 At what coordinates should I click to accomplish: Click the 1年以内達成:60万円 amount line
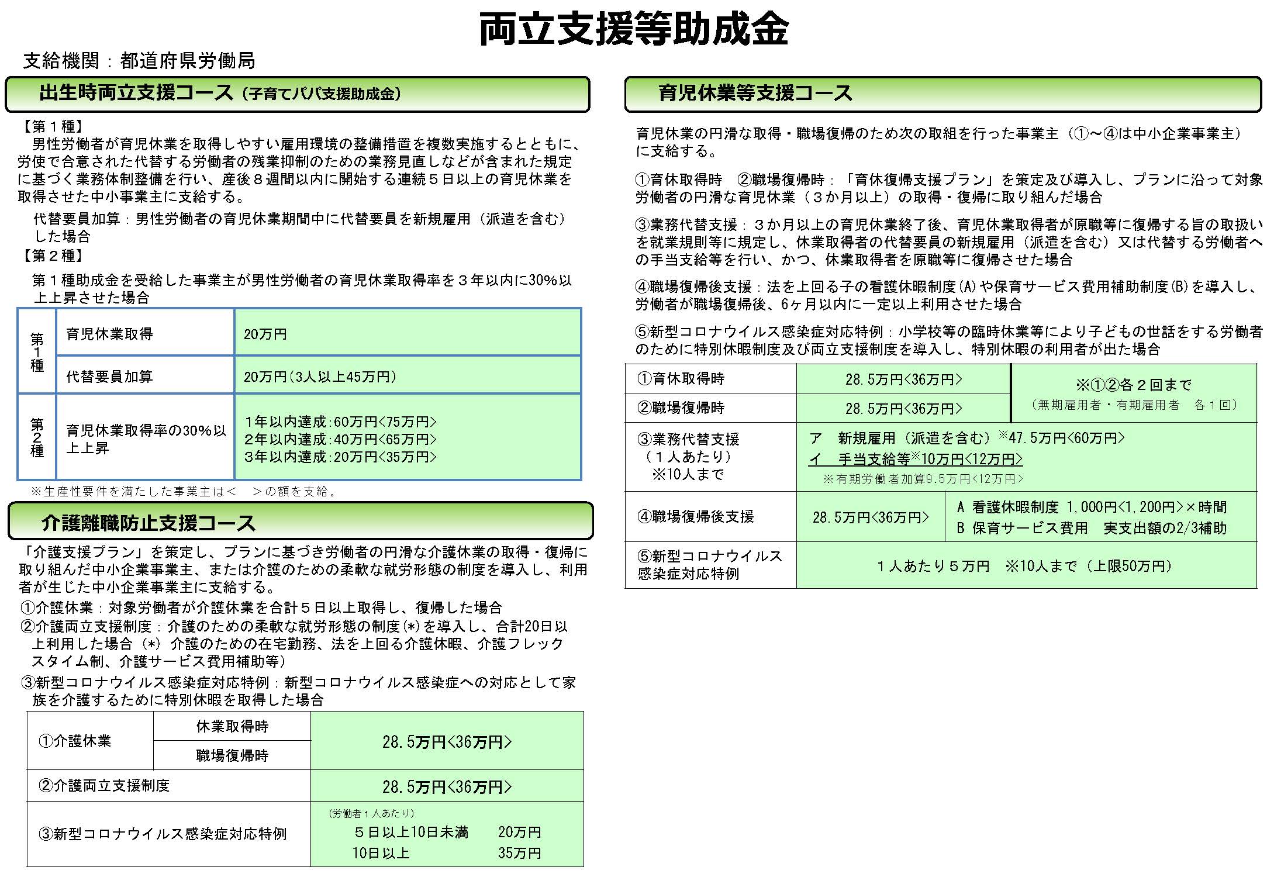tap(340, 422)
